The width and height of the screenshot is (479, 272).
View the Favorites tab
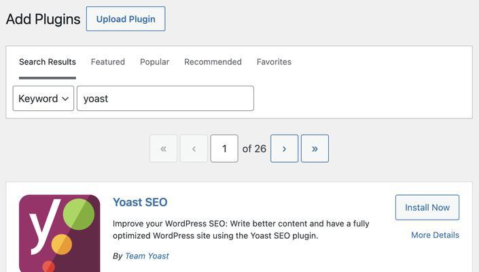click(x=274, y=62)
